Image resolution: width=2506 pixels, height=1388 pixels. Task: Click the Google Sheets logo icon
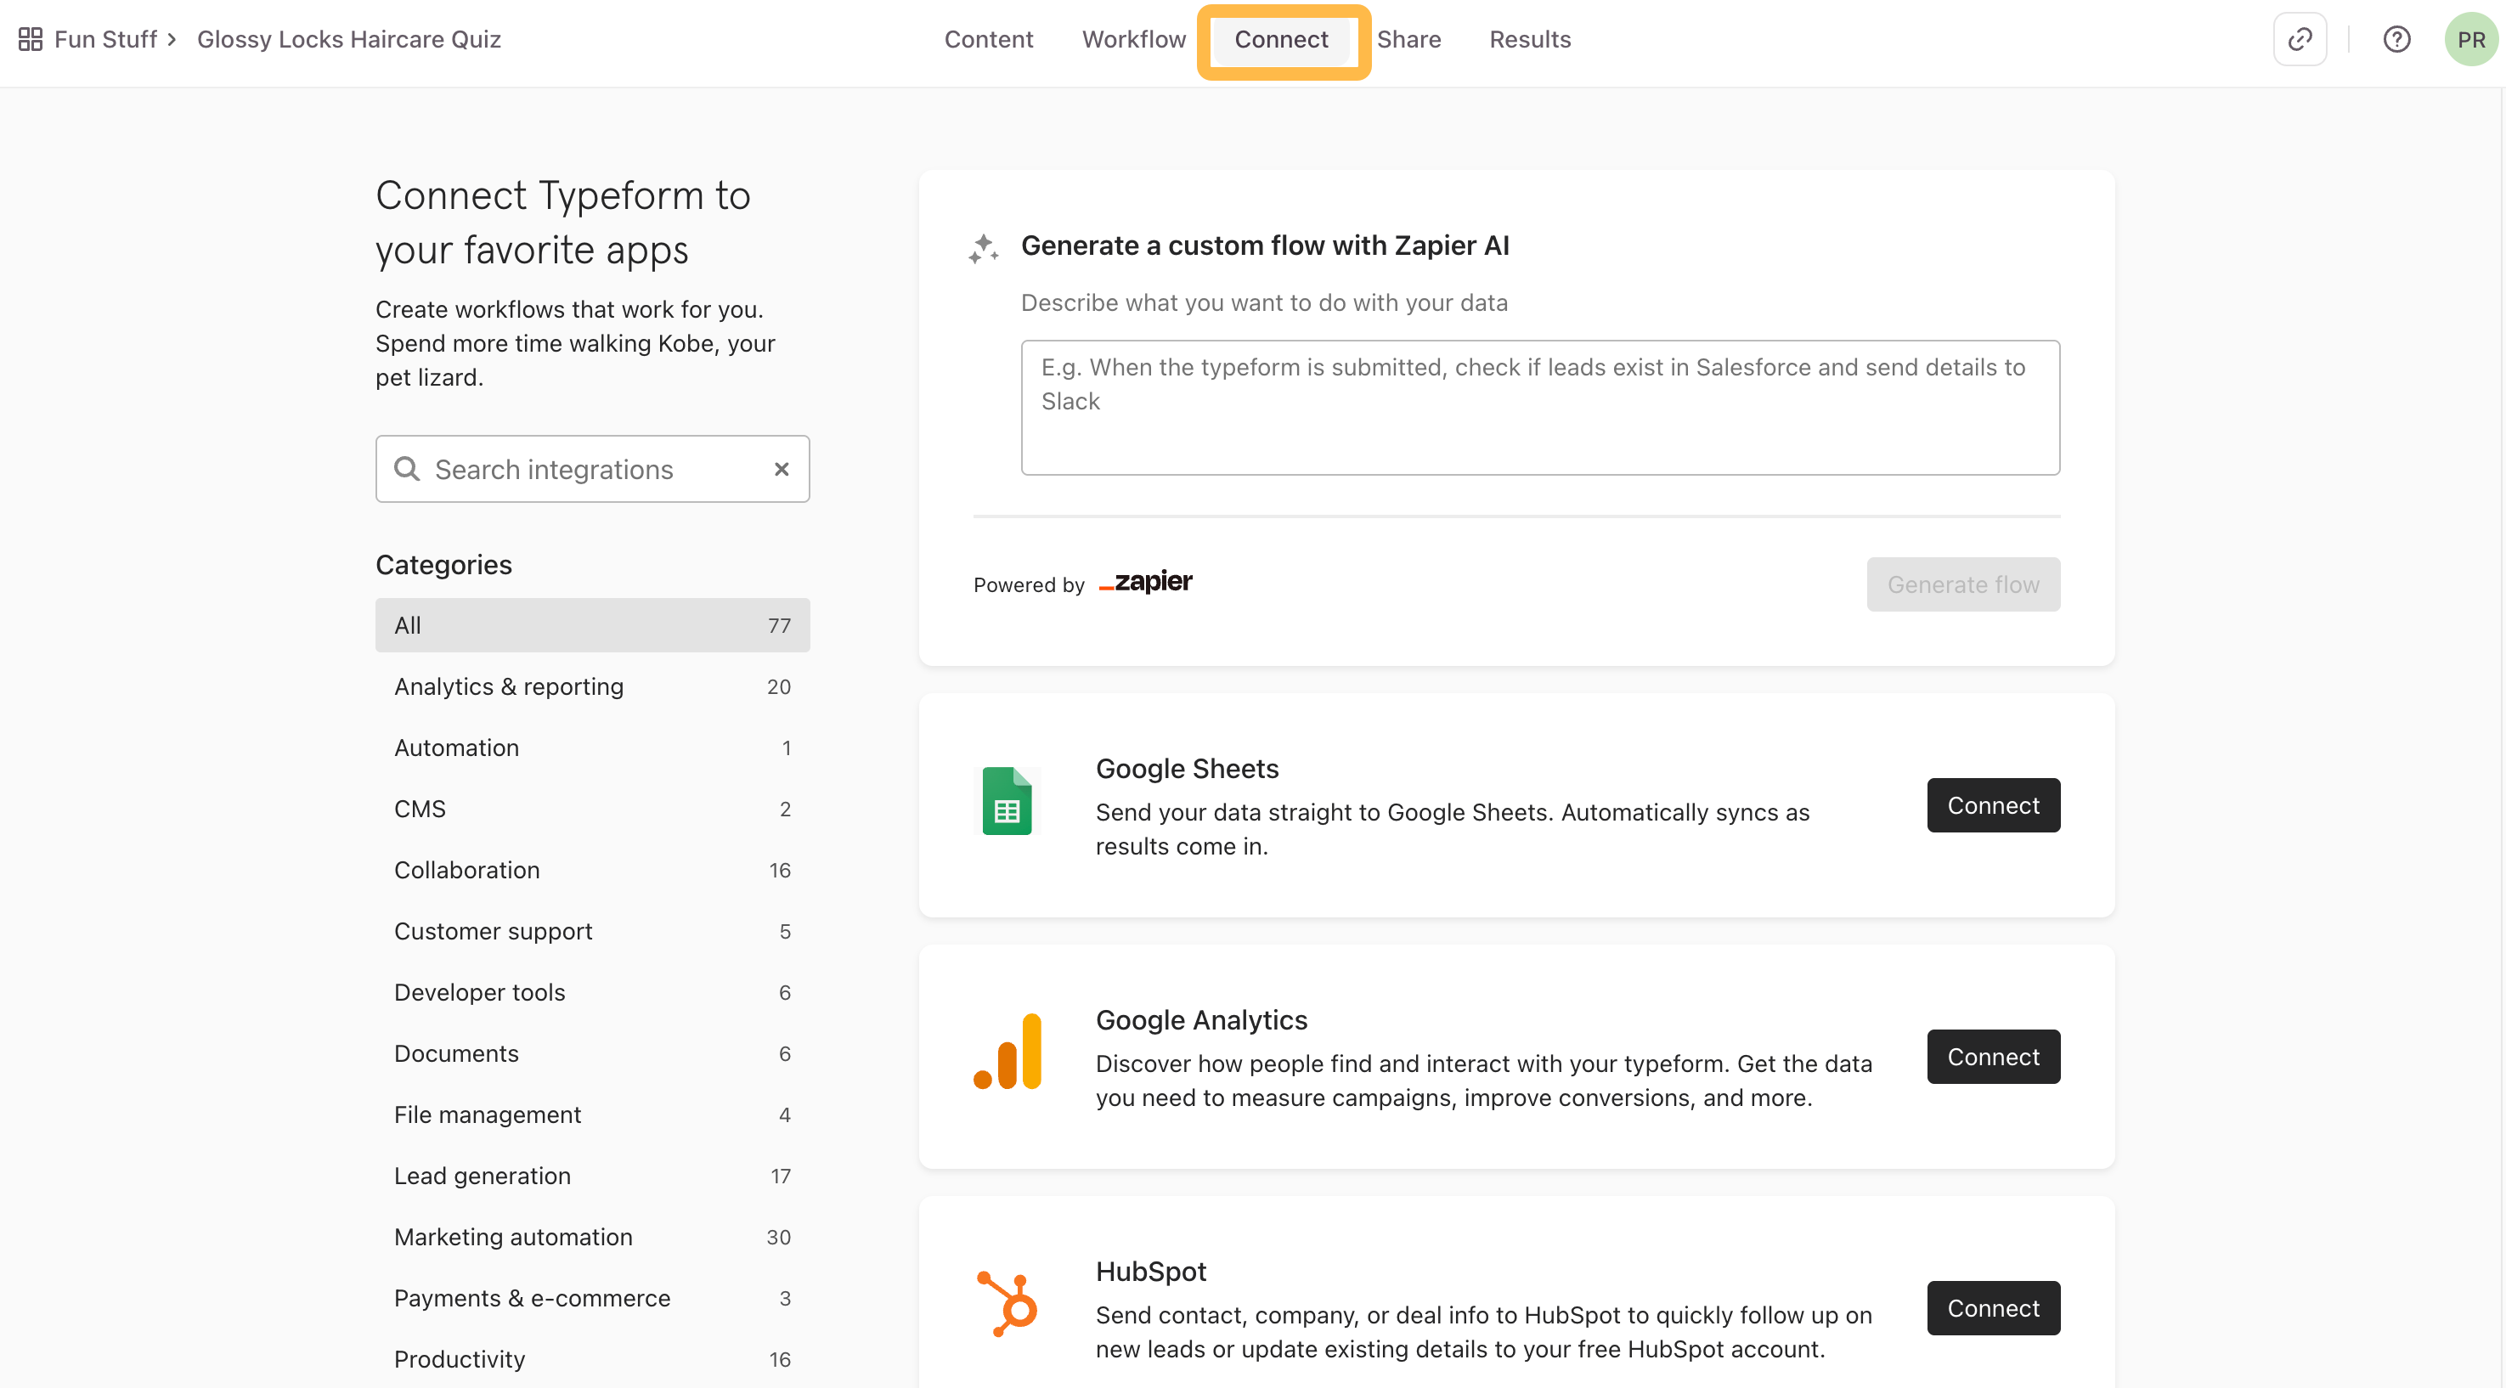1007,800
